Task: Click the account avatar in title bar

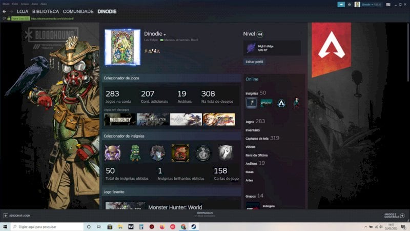Action: (x=357, y=5)
